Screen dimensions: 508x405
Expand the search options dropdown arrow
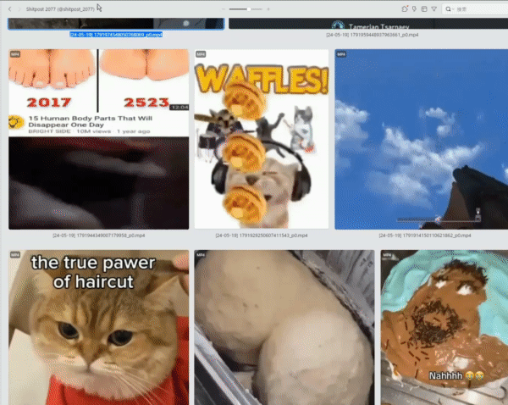point(453,9)
